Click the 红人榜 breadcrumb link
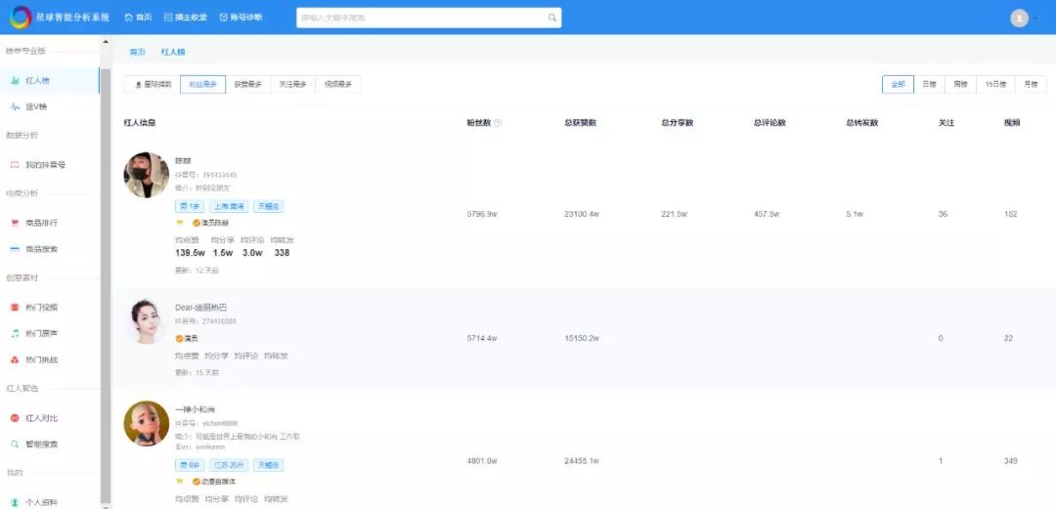The height and width of the screenshot is (509, 1056). pos(173,52)
